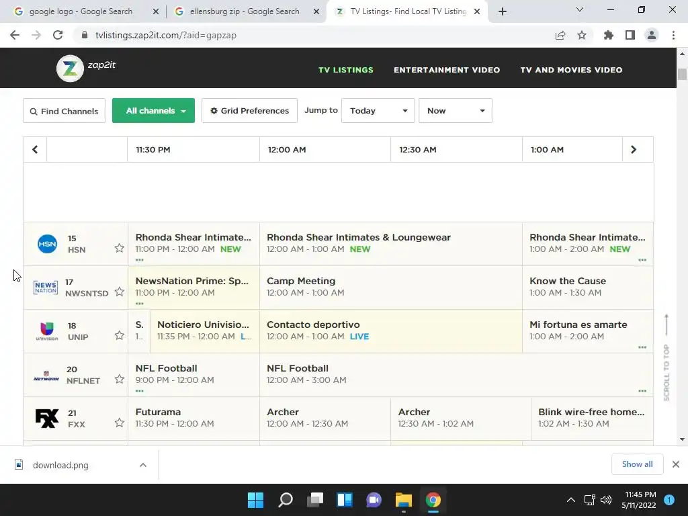This screenshot has height=516, width=688.
Task: Open NewsNation Prime listing
Action: pyautogui.click(x=194, y=288)
